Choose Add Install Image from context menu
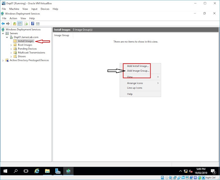The height and width of the screenshot is (180, 220). click(x=140, y=66)
